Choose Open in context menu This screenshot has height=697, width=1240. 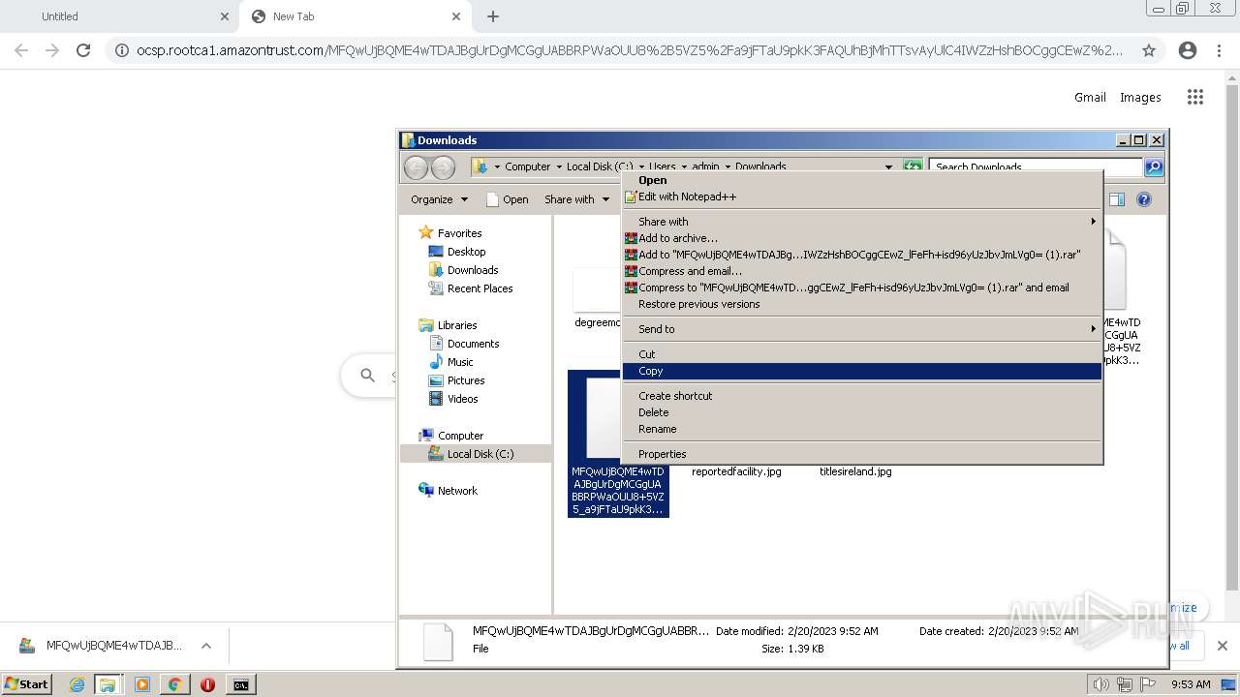pyautogui.click(x=862, y=180)
